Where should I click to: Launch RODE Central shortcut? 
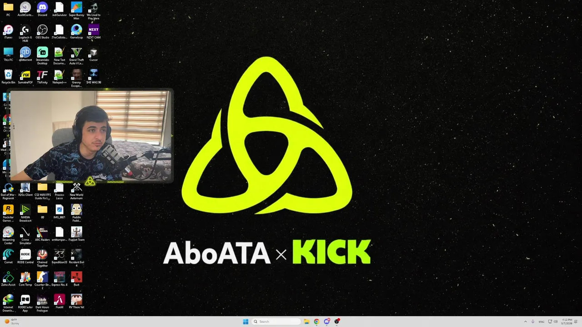25,256
